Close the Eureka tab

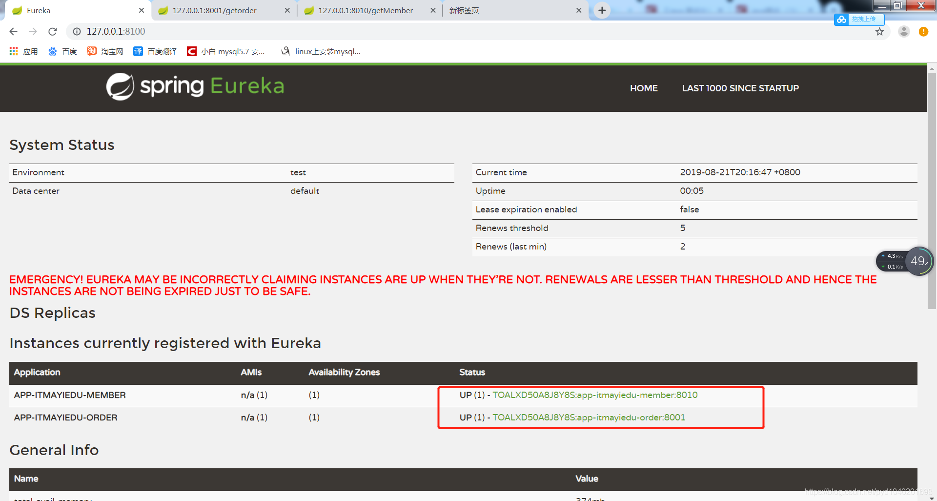click(x=142, y=10)
